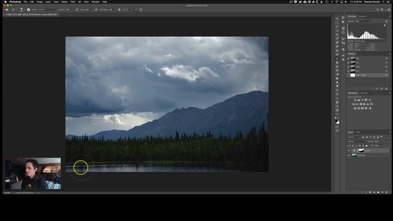The image size is (393, 221).
Task: Open histogram Channel dropdown
Action: pyautogui.click(x=363, y=21)
